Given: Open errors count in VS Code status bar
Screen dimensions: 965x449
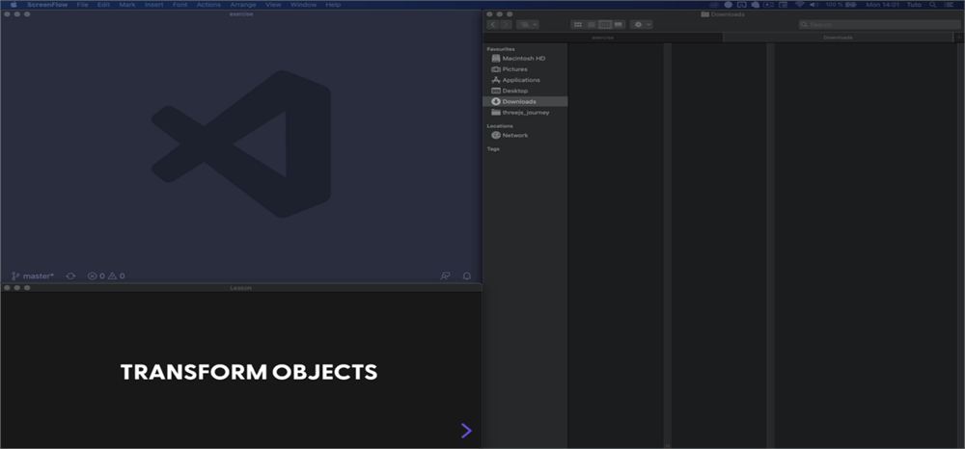Looking at the screenshot, I should point(96,276).
